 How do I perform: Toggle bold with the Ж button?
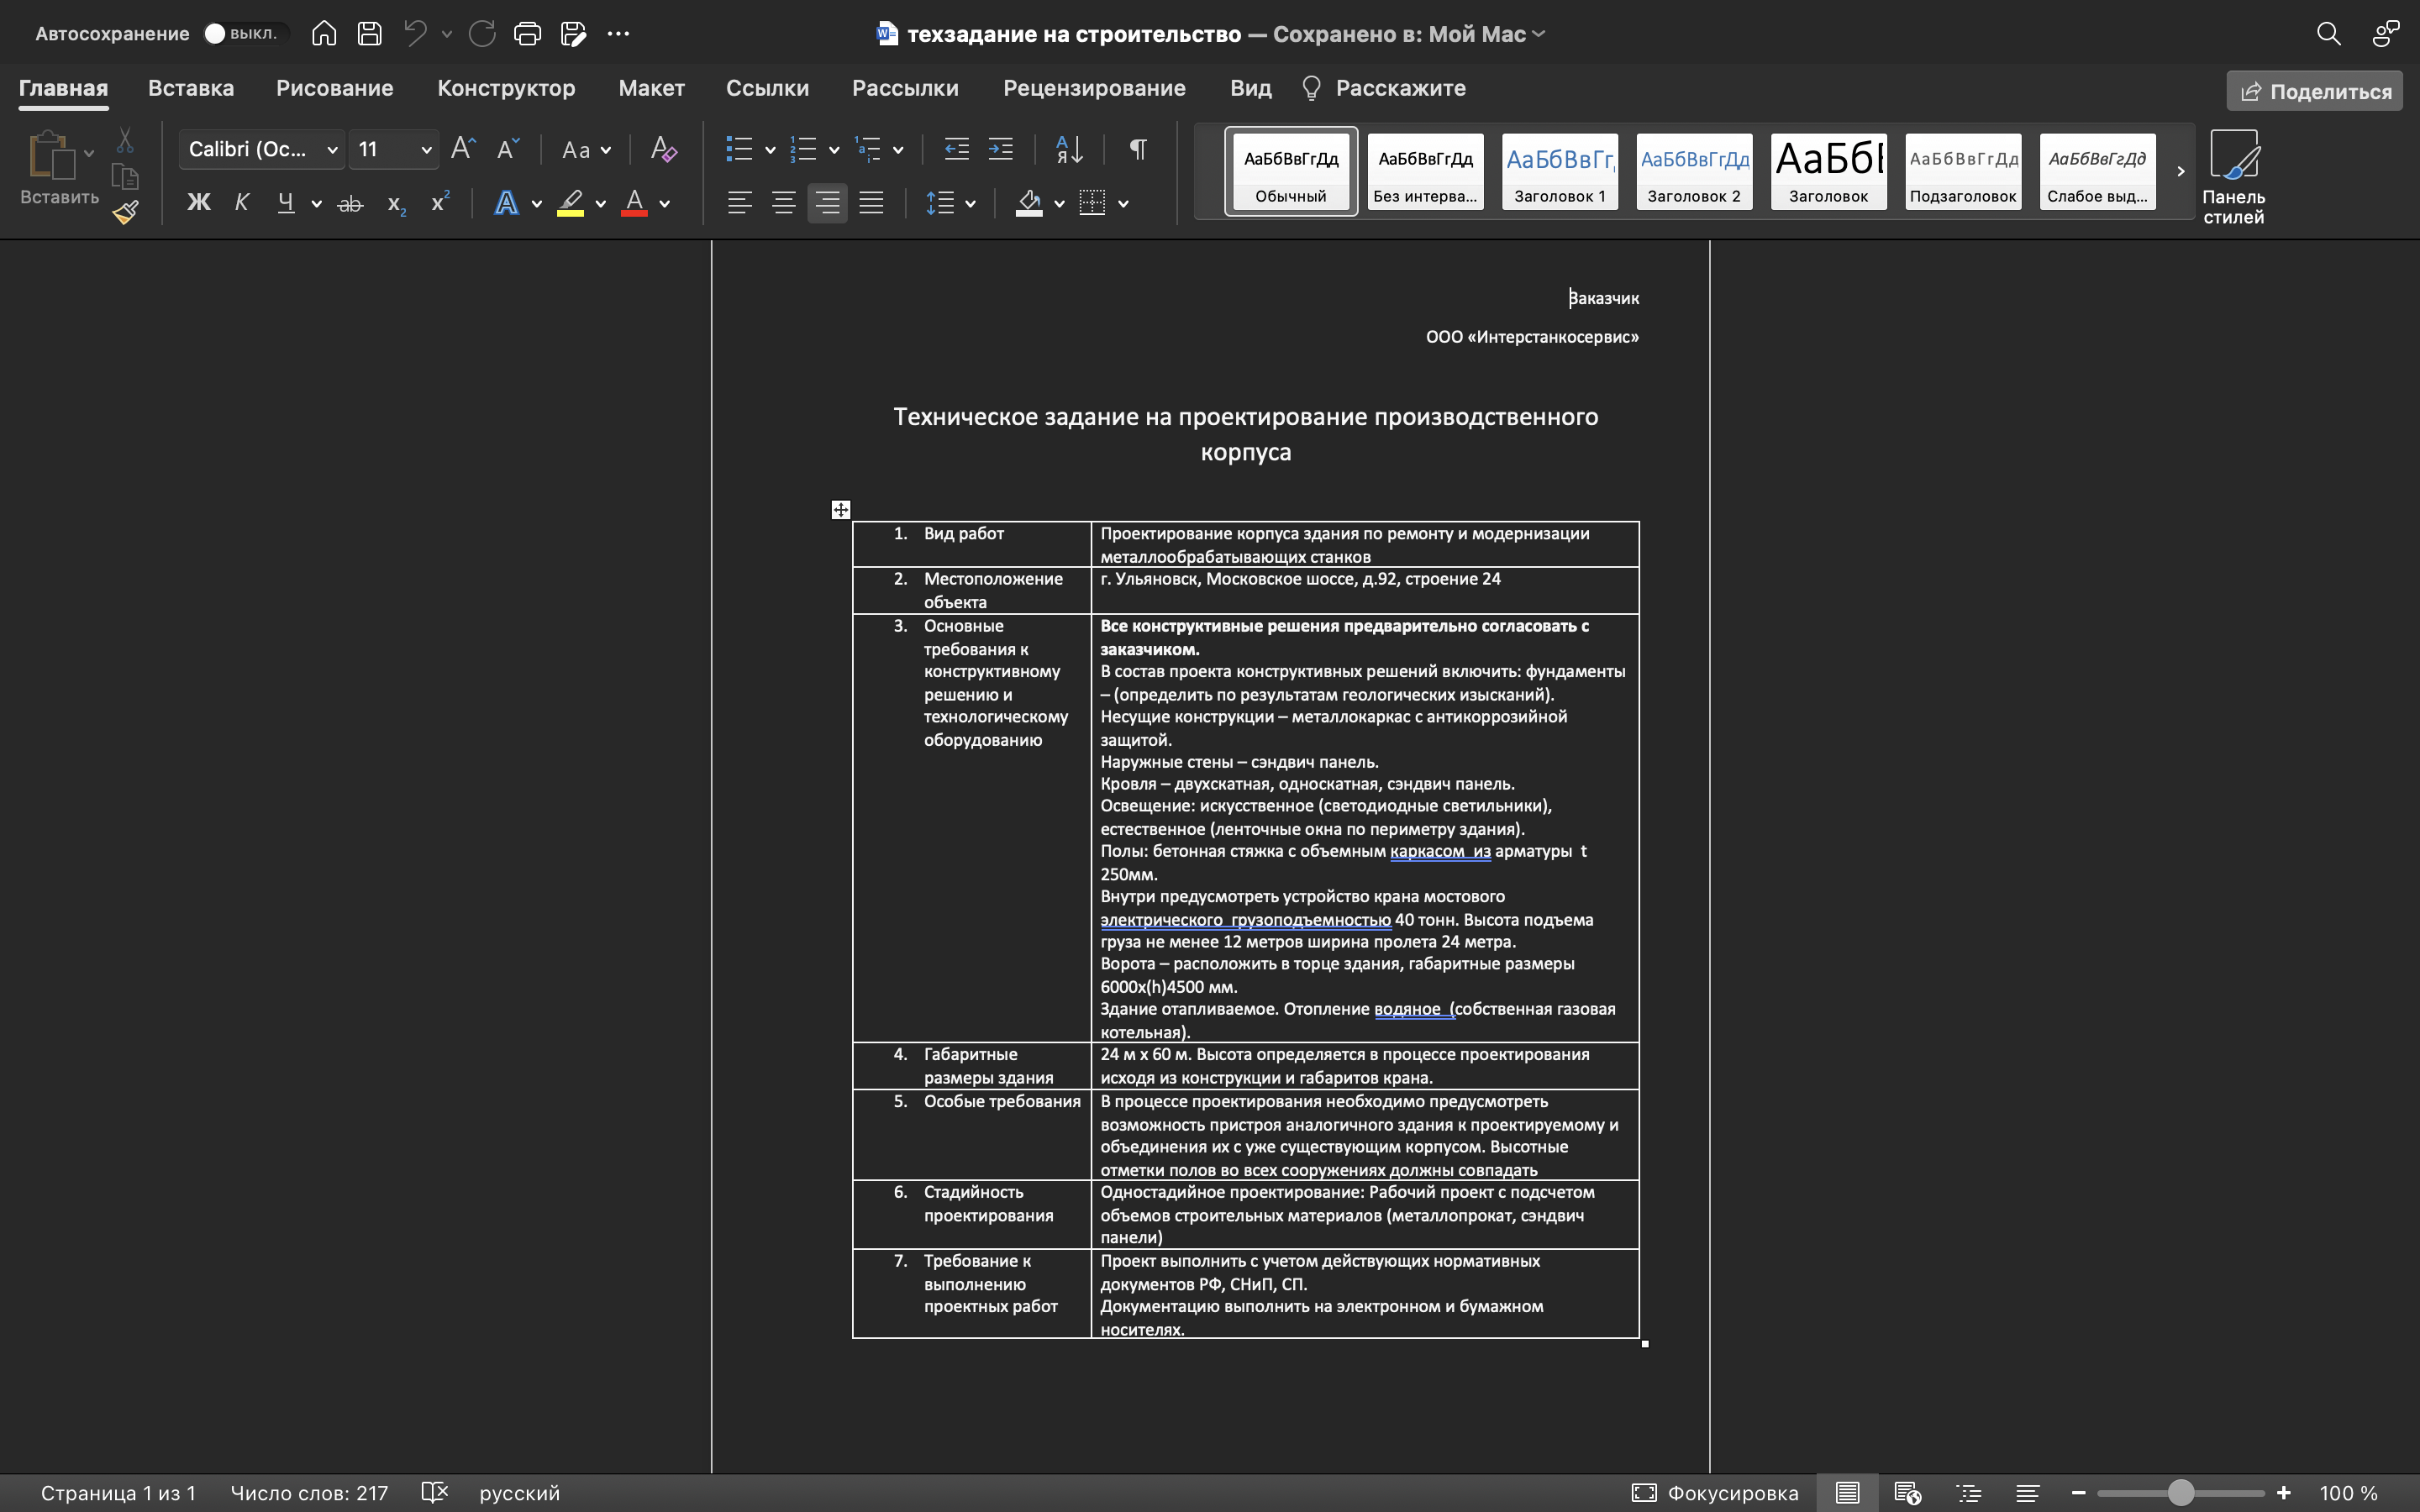198,203
